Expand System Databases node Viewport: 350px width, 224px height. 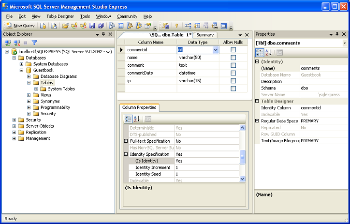[x=21, y=64]
